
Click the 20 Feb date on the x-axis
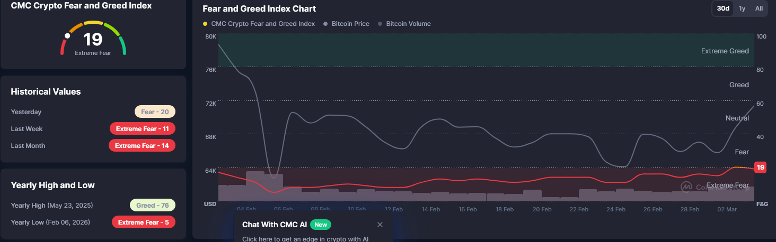click(x=542, y=209)
